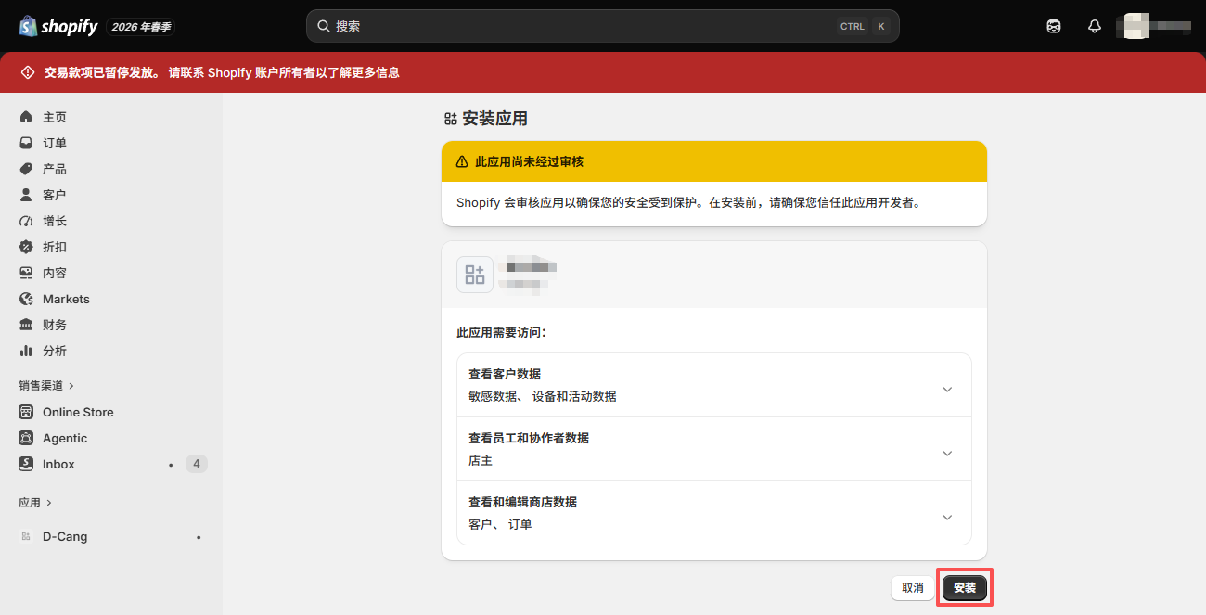This screenshot has width=1206, height=615.
Task: Click the CTRL K shortcut hint
Action: tap(864, 26)
